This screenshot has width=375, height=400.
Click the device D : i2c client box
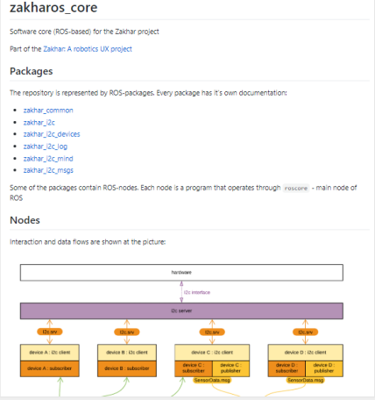[306, 353]
